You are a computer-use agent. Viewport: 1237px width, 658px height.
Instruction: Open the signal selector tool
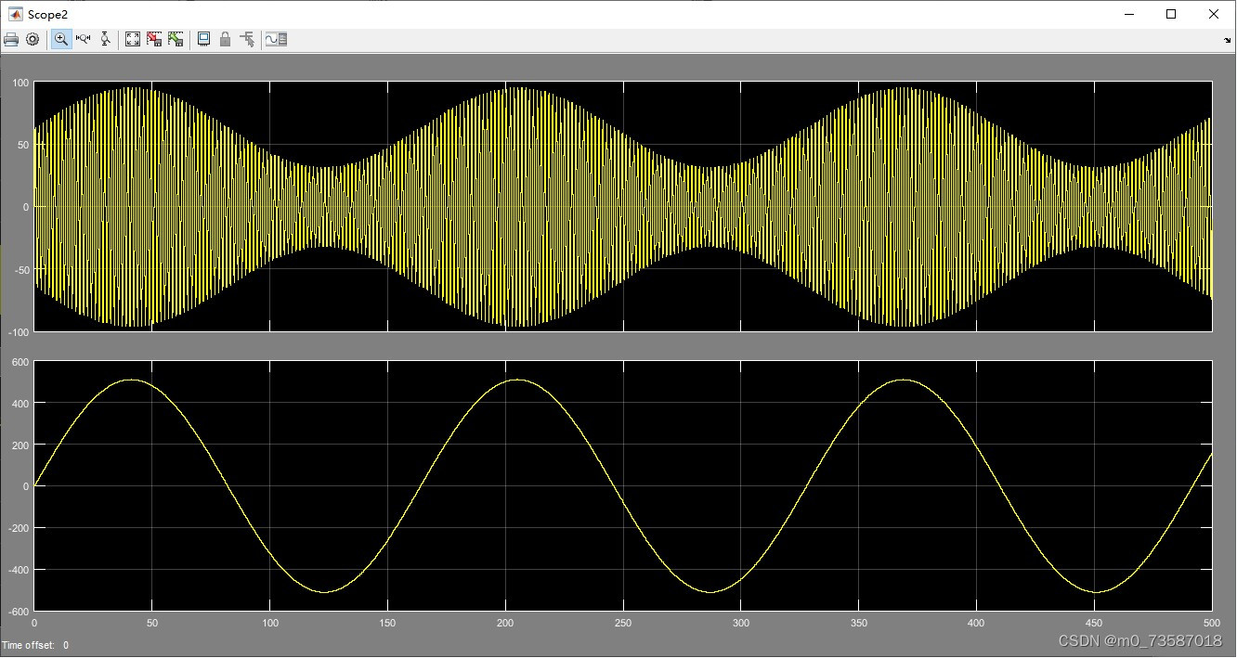(247, 39)
